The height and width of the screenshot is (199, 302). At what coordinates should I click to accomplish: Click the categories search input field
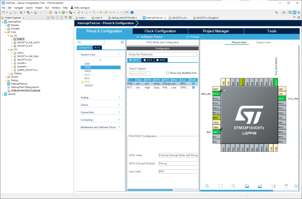pyautogui.click(x=93, y=42)
